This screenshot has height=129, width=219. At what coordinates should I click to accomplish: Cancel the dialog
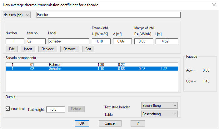coord(110,123)
